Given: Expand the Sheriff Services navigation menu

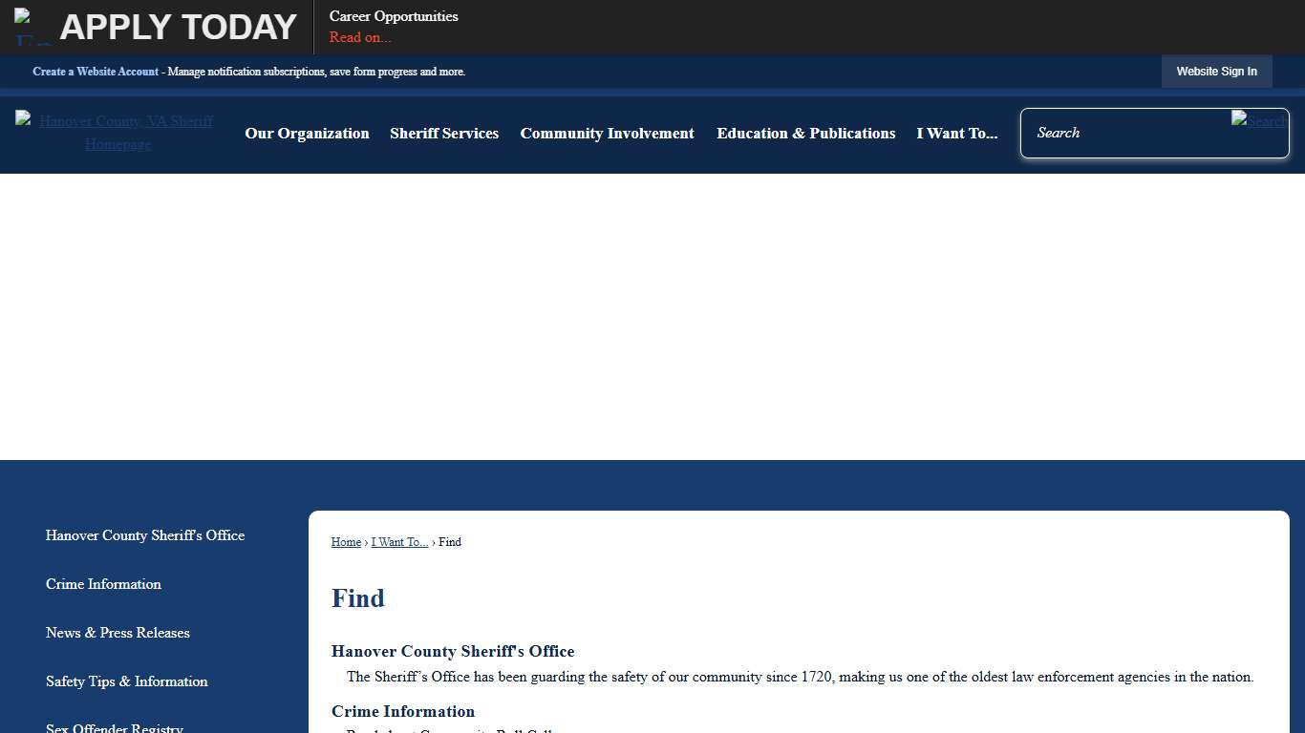Looking at the screenshot, I should [x=444, y=134].
